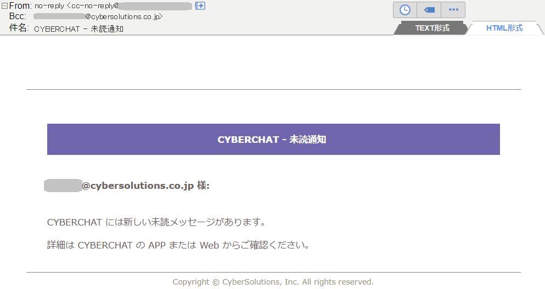The image size is (545, 289).
Task: Click the Bcc recipient address
Action: coord(98,16)
